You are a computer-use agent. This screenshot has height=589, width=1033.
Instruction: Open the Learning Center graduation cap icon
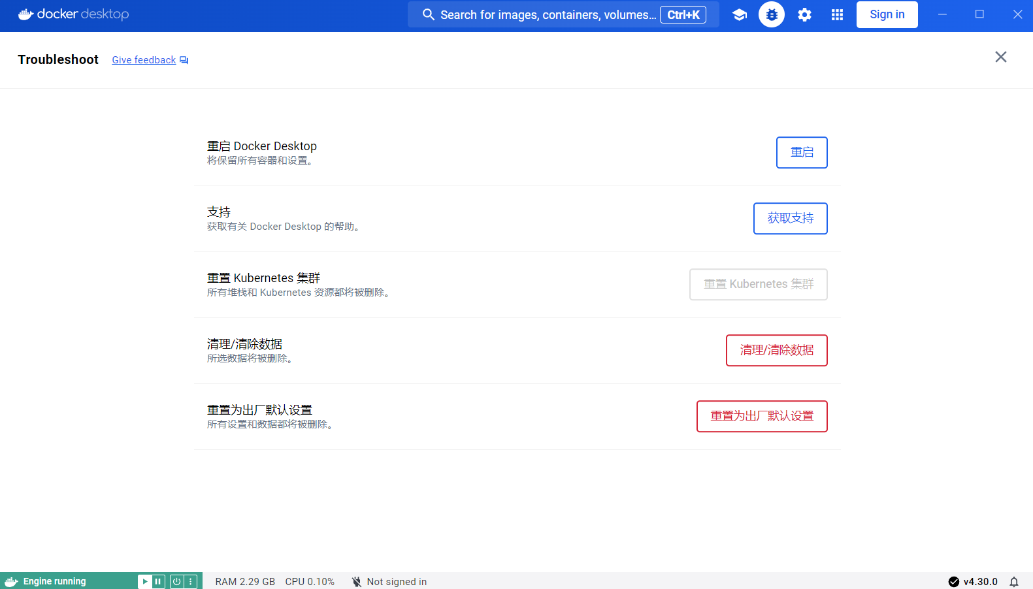[739, 14]
